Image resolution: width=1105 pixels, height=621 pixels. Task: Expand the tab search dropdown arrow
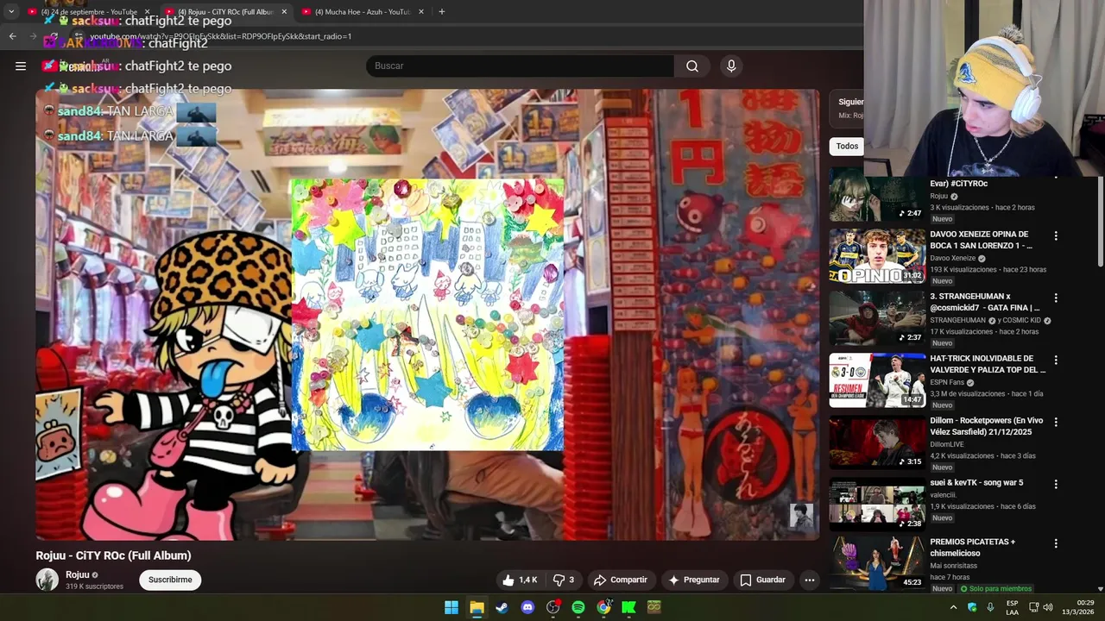[x=10, y=11]
